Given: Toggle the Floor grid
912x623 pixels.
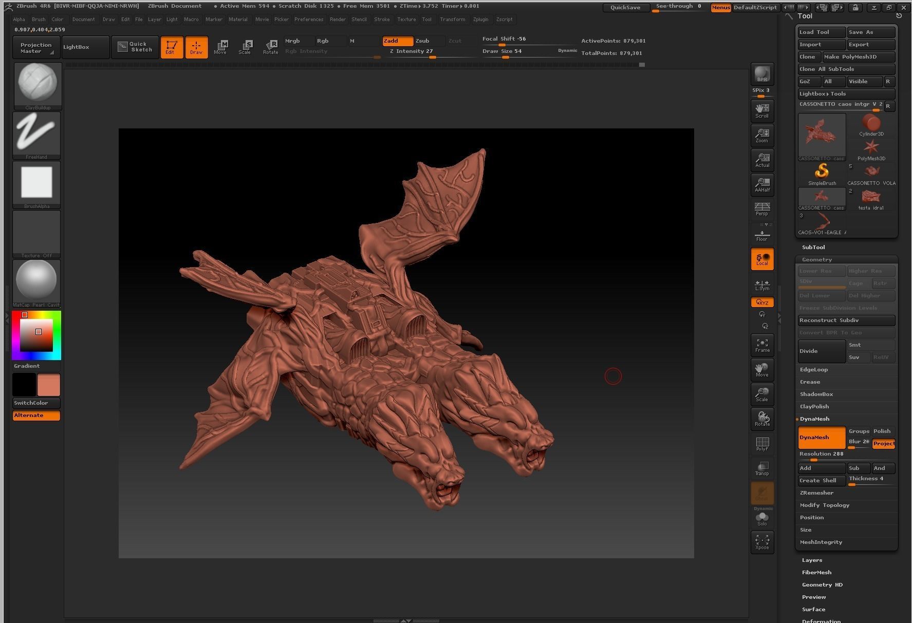Looking at the screenshot, I should [762, 234].
